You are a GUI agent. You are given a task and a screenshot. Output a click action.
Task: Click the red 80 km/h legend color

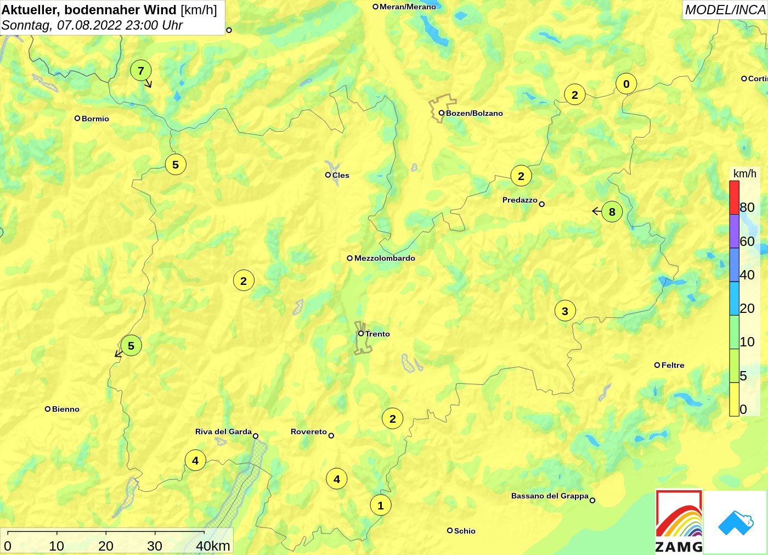[x=734, y=198]
